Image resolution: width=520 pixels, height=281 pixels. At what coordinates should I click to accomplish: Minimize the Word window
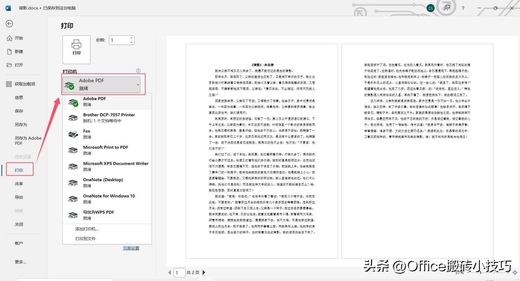point(479,8)
